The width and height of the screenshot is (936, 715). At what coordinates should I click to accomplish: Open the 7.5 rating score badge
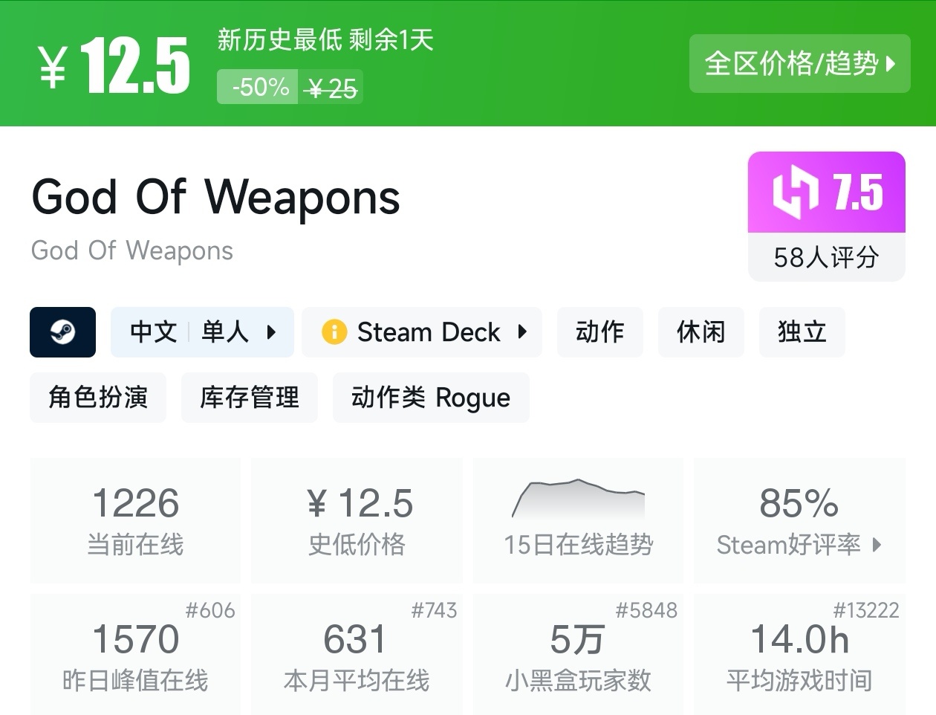[857, 192]
